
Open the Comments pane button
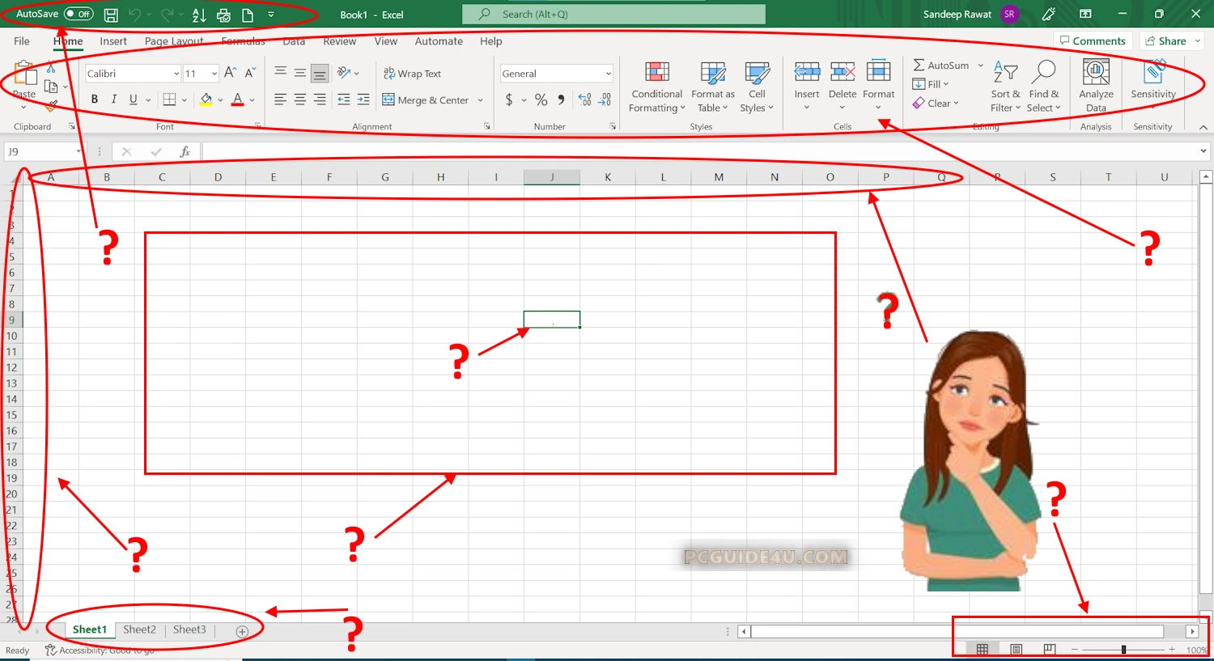(1092, 40)
